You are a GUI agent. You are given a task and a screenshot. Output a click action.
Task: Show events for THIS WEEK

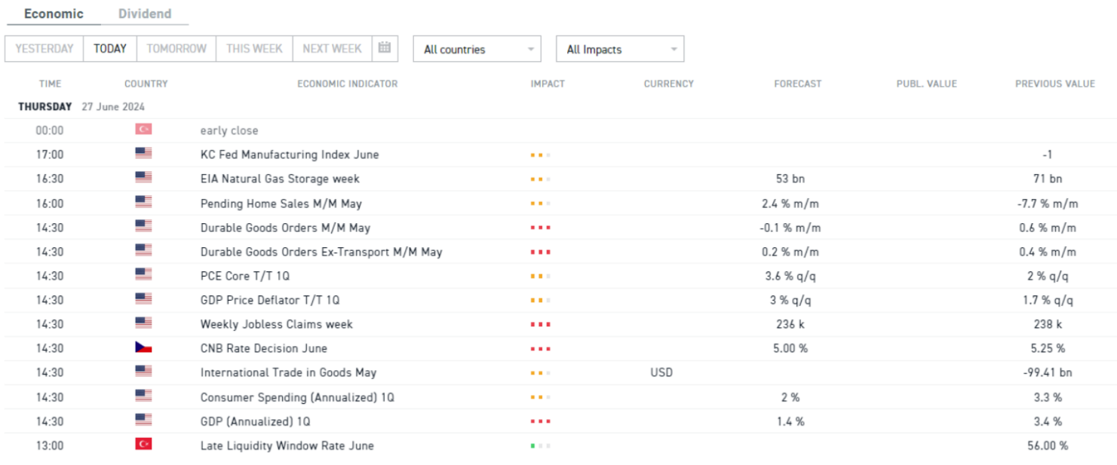pos(254,49)
